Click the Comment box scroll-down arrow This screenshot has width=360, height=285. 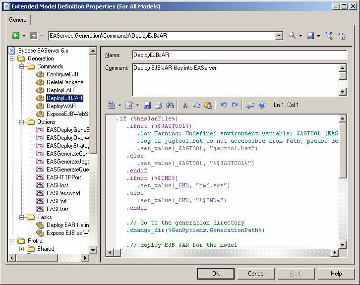[342, 92]
